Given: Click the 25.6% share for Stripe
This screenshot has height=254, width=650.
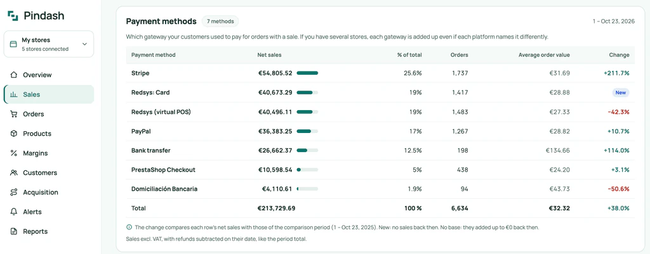Looking at the screenshot, I should pos(413,73).
